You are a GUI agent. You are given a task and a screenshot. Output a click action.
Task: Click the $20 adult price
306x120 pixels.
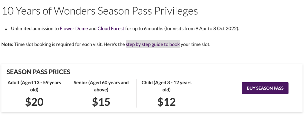click(34, 102)
